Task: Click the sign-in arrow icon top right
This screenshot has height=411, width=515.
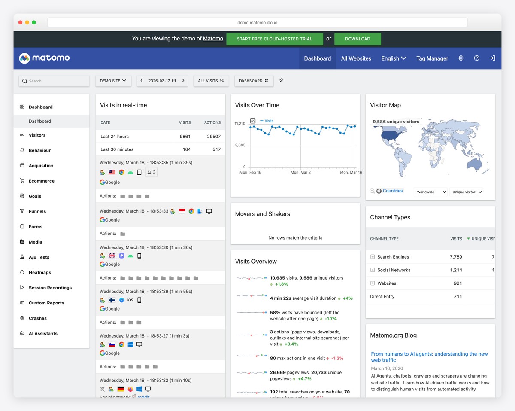Action: [492, 58]
